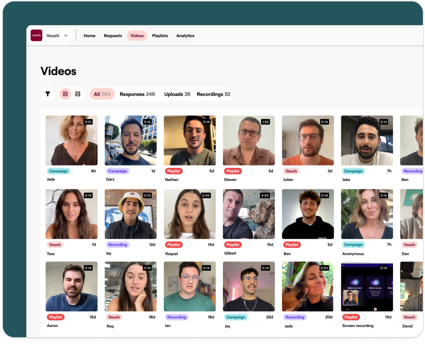The width and height of the screenshot is (425, 344).
Task: Click the Vouch tag on Tess's video
Action: [x=55, y=244]
